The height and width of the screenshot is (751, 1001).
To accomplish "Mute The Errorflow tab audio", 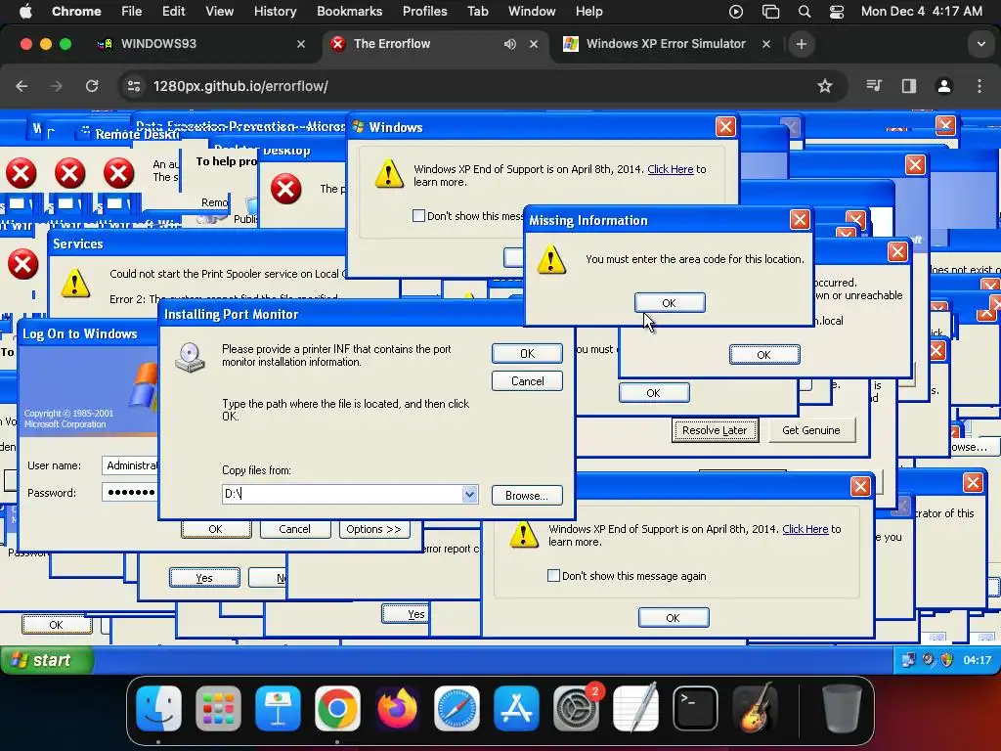I will pos(509,44).
